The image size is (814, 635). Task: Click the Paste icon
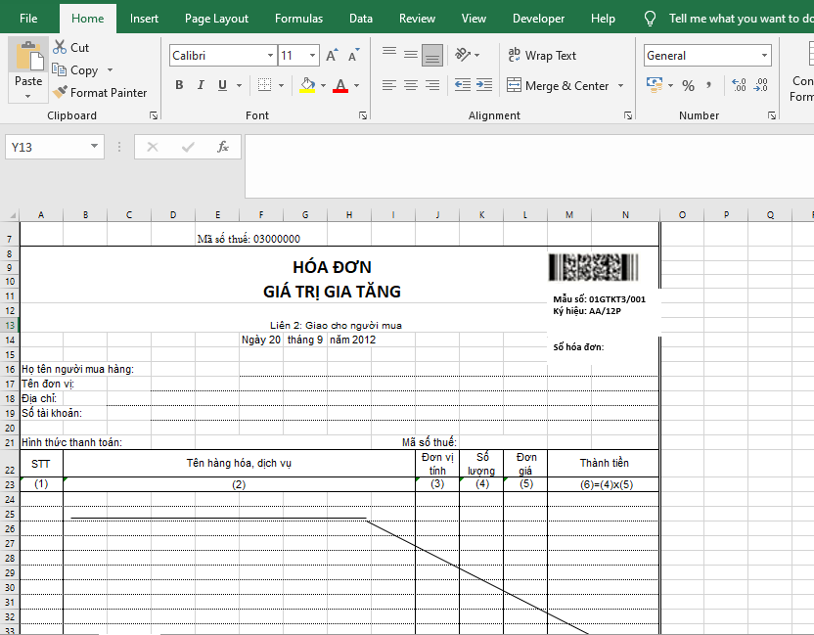28,57
